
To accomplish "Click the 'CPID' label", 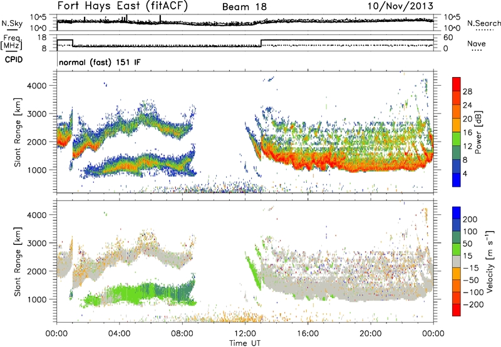I will (14, 60).
